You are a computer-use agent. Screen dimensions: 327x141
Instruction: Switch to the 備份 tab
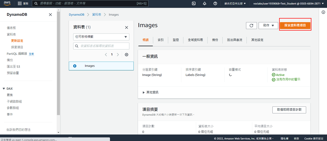pos(215,40)
